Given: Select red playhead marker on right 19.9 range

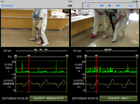Looking at the screenshot, I should 96,57.
